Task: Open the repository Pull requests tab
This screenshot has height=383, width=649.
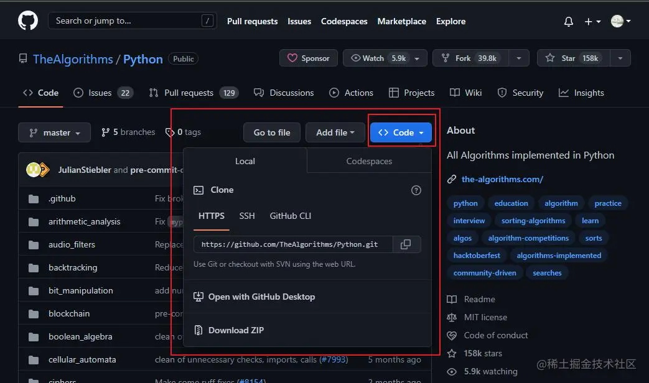Action: (194, 93)
